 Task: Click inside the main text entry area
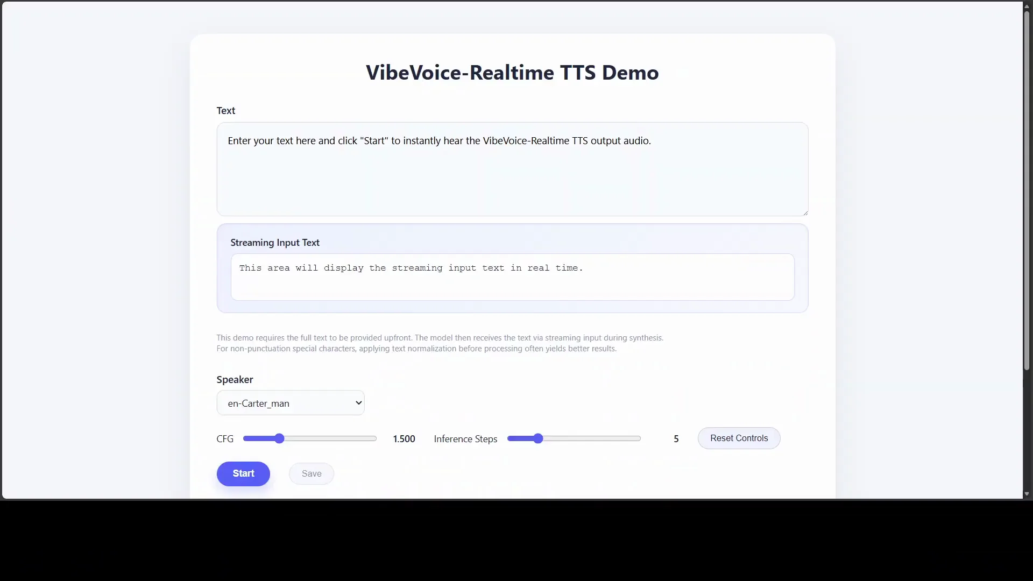pos(511,169)
